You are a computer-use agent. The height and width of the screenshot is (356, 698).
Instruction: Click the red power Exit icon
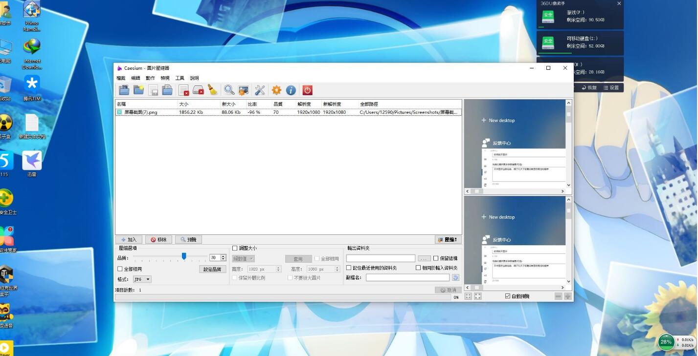307,90
